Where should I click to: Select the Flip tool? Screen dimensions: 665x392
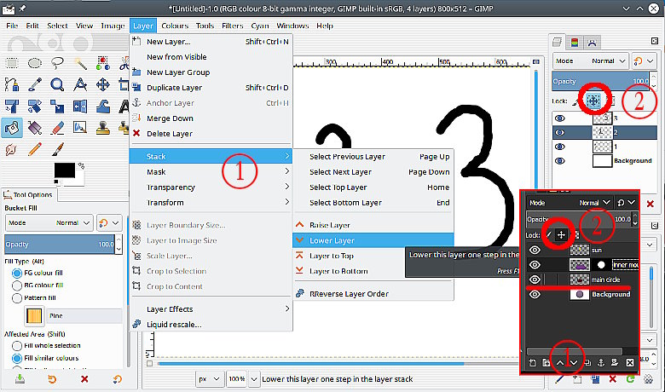pos(80,106)
